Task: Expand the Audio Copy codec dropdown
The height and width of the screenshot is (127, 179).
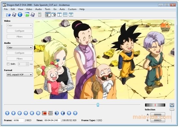Action: 20,47
